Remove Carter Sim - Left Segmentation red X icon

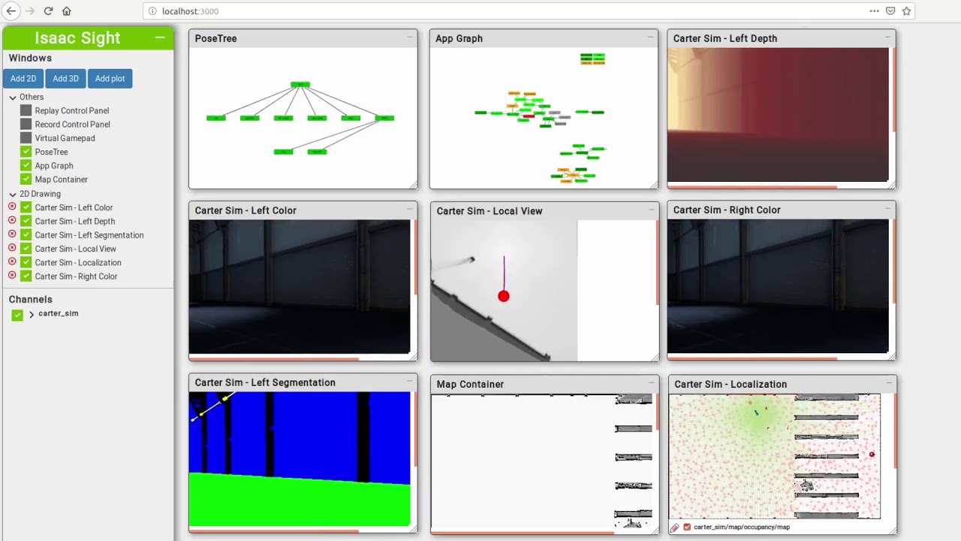tap(12, 234)
